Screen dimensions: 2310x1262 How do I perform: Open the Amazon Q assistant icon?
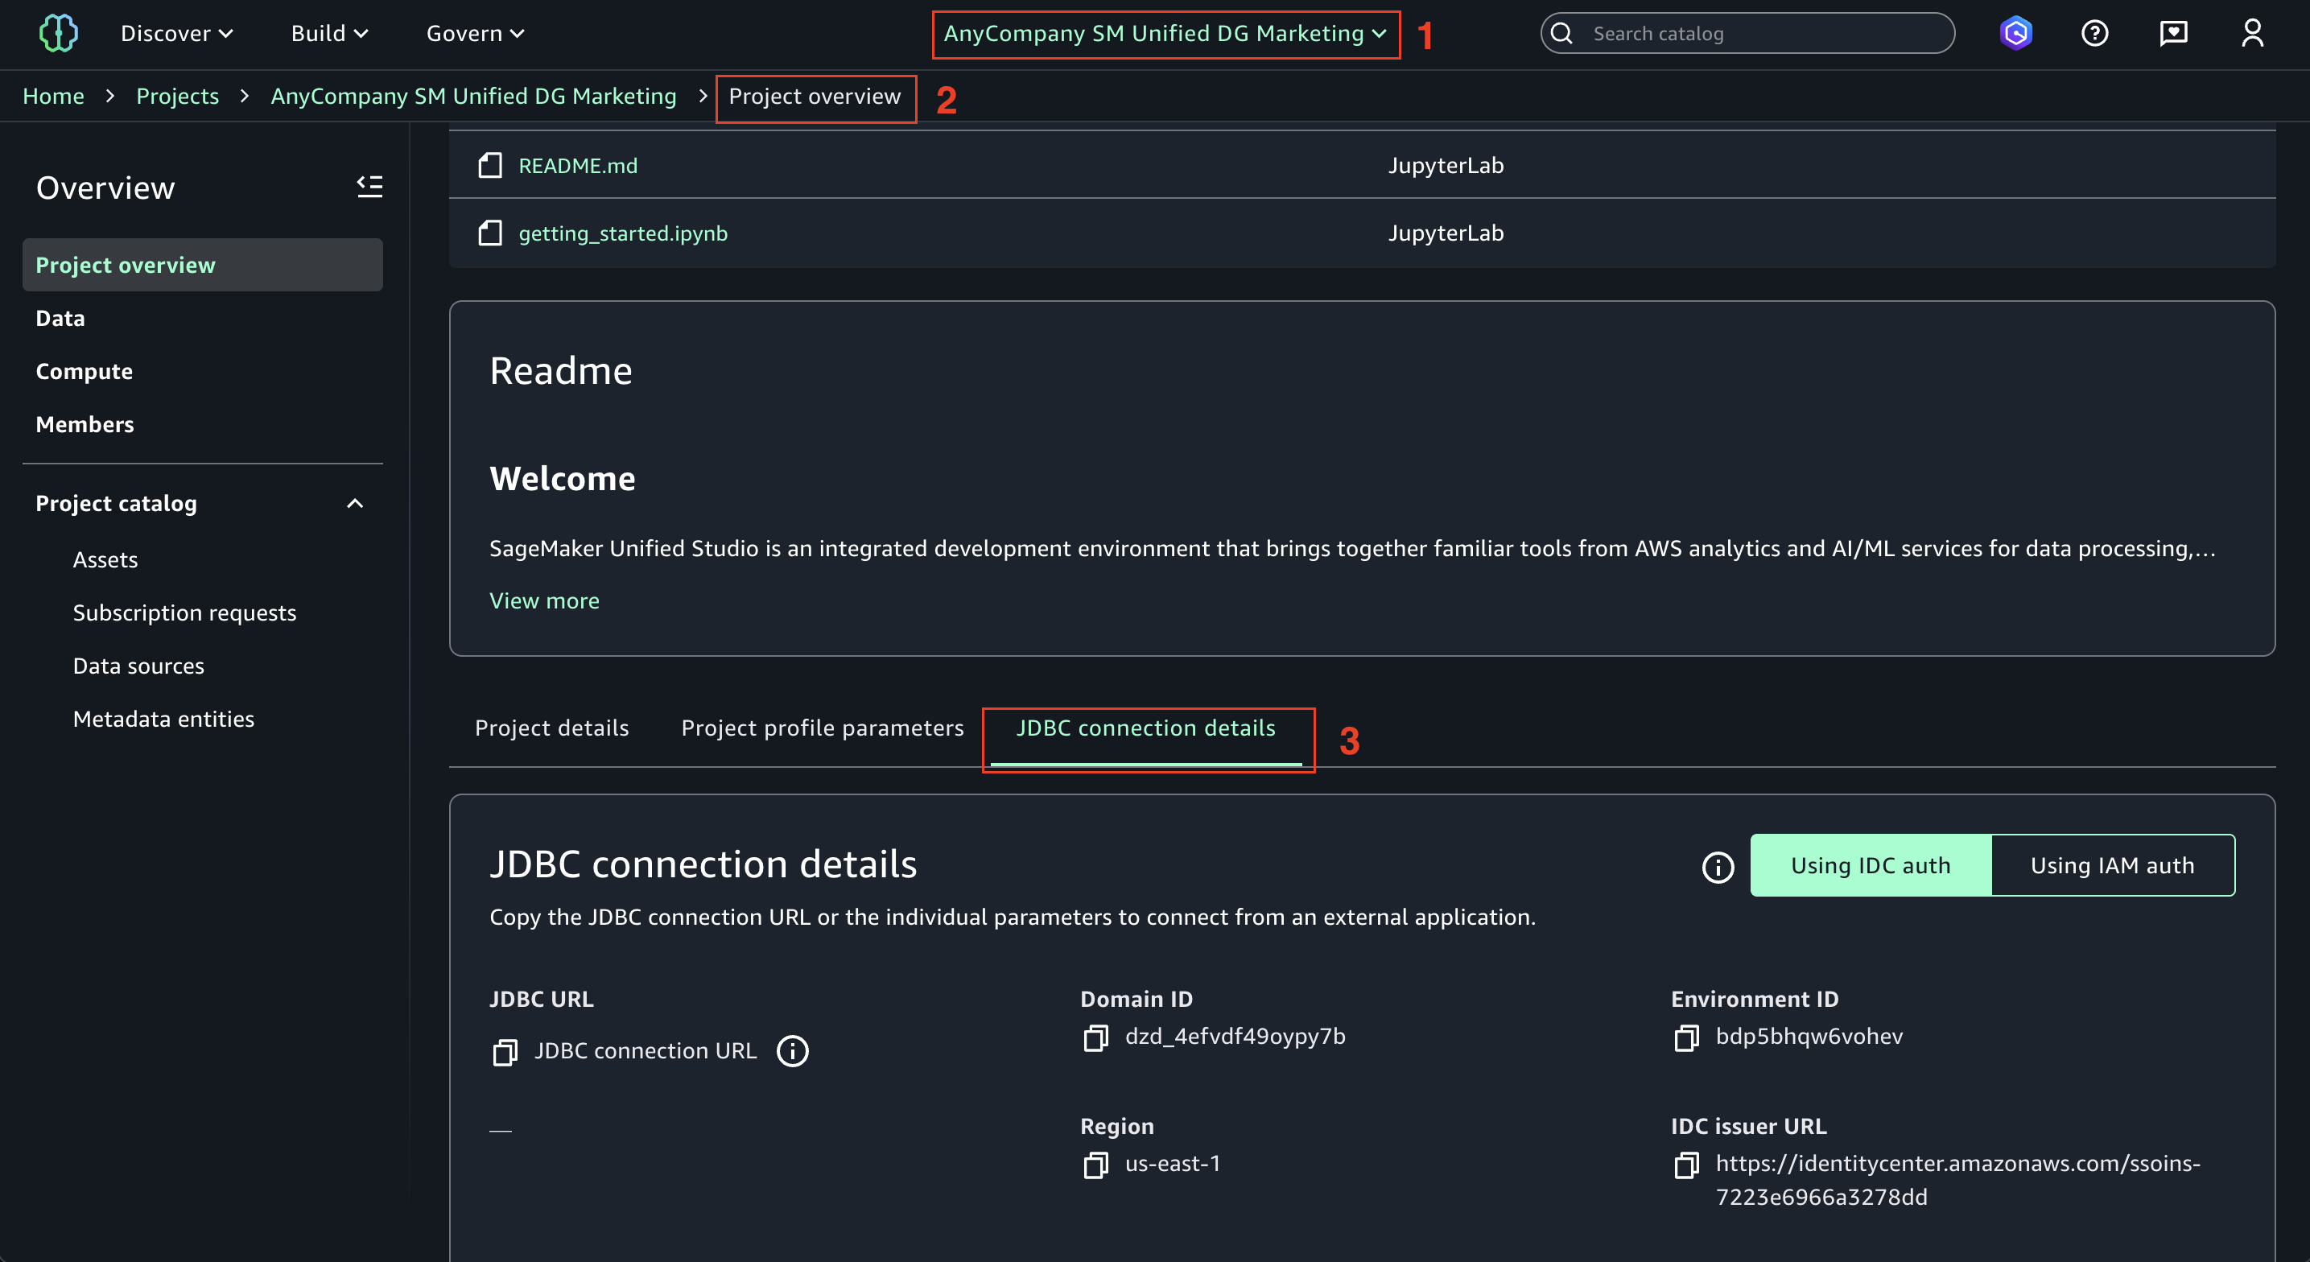[2016, 32]
